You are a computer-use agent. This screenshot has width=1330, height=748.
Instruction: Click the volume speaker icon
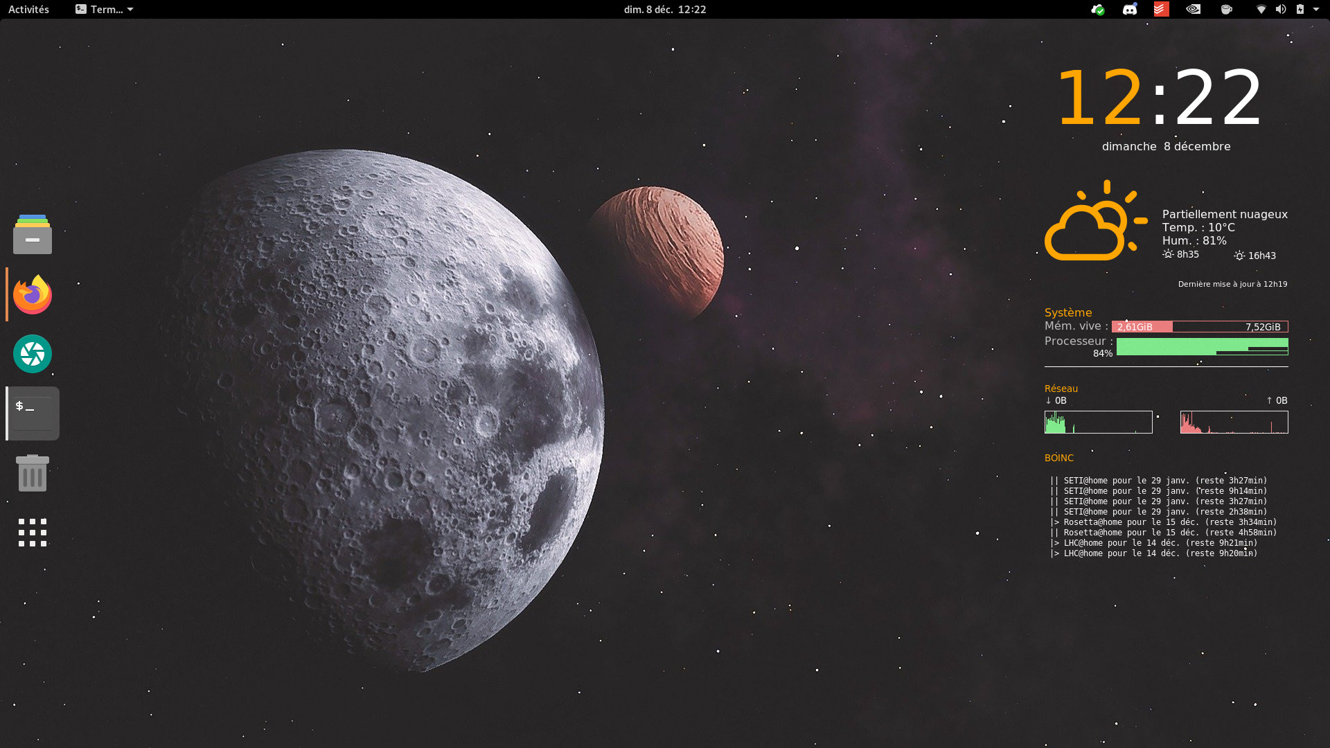point(1280,10)
